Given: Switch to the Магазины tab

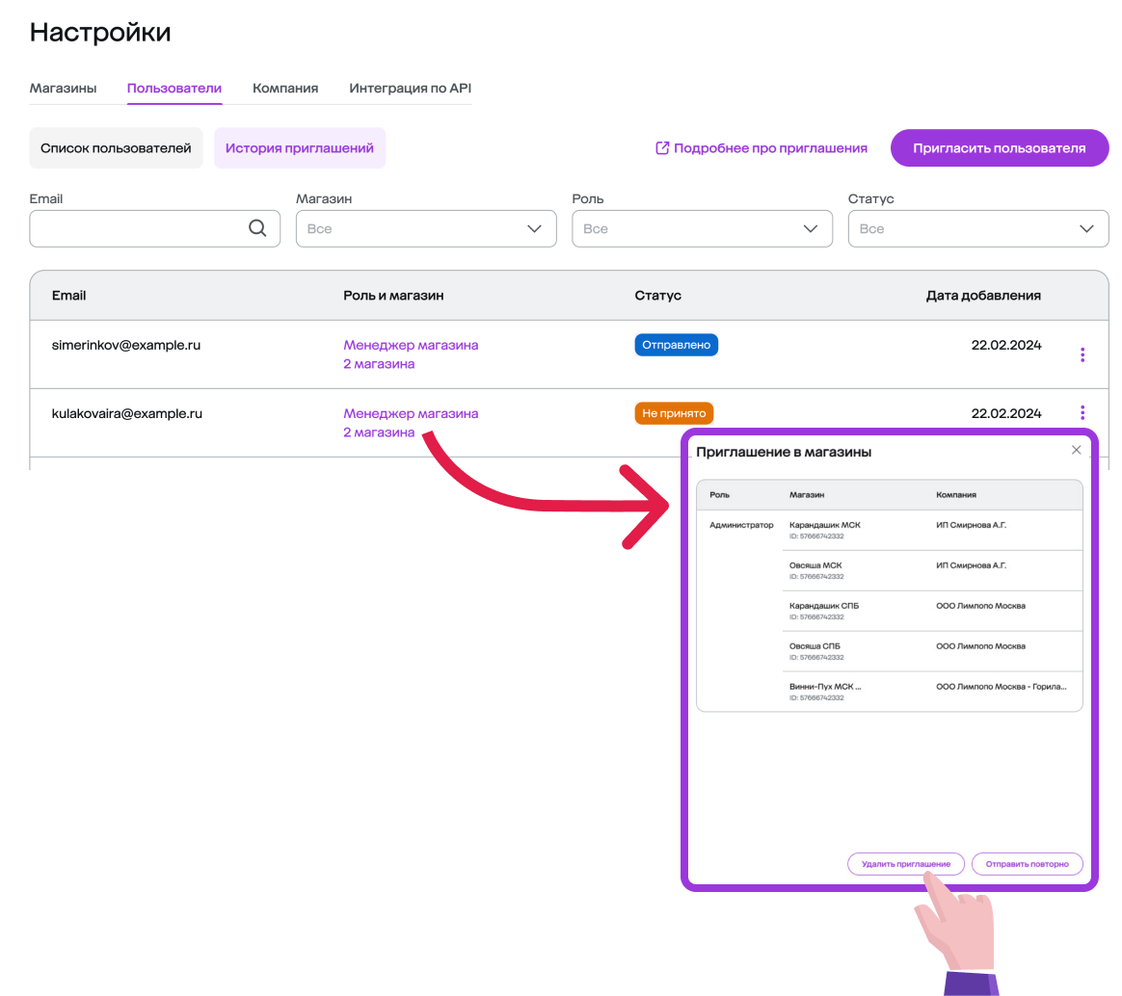Looking at the screenshot, I should coord(63,88).
